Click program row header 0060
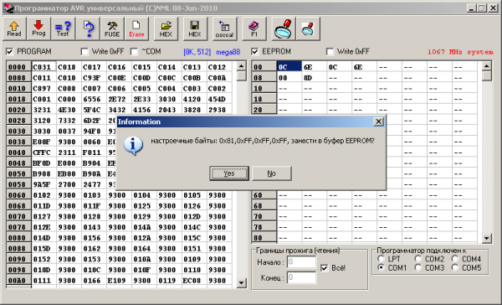 [x=19, y=195]
